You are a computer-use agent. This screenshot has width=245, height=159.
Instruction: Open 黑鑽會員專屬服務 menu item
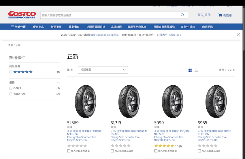coord(164,27)
